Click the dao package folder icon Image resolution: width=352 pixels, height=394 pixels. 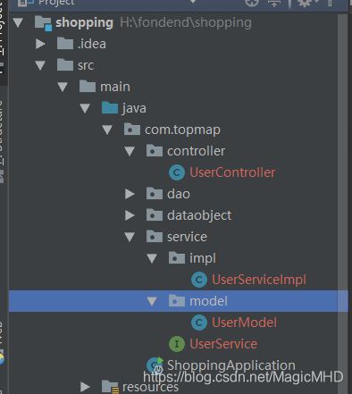(x=155, y=194)
